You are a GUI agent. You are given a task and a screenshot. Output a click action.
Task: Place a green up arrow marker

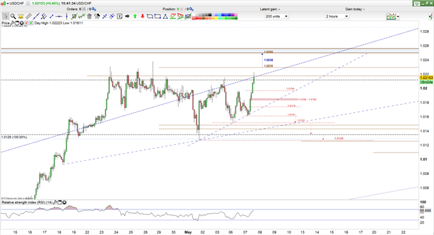135,17
